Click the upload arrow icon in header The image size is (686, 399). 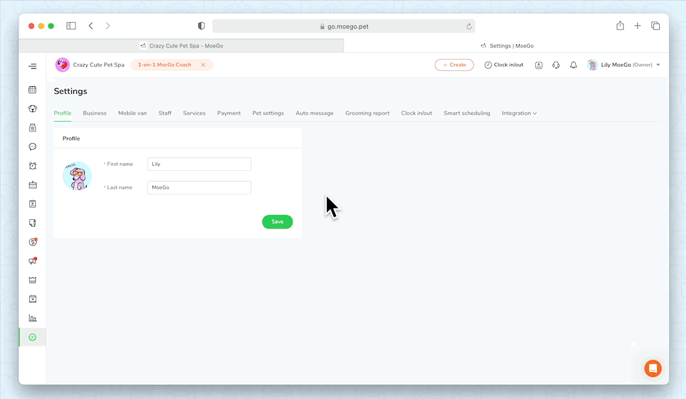(539, 65)
